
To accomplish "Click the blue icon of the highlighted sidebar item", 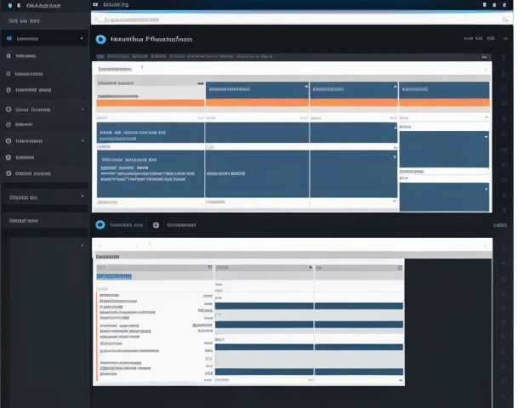I will [x=9, y=38].
